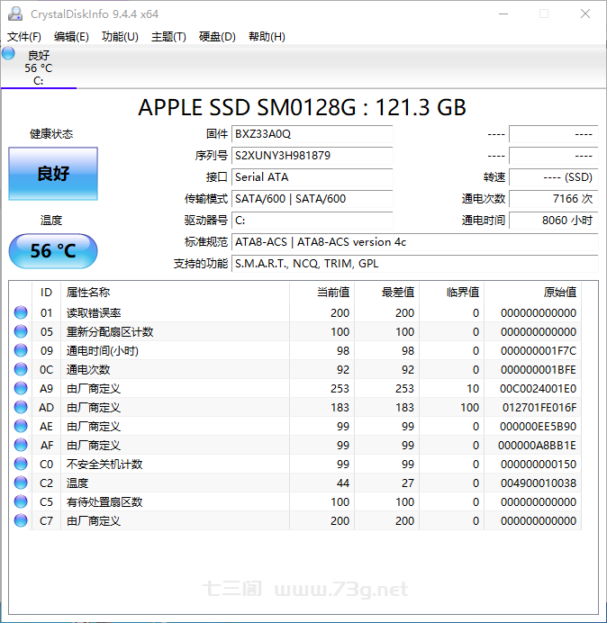Open the 文件(F) menu
This screenshot has width=607, height=623.
(x=24, y=37)
